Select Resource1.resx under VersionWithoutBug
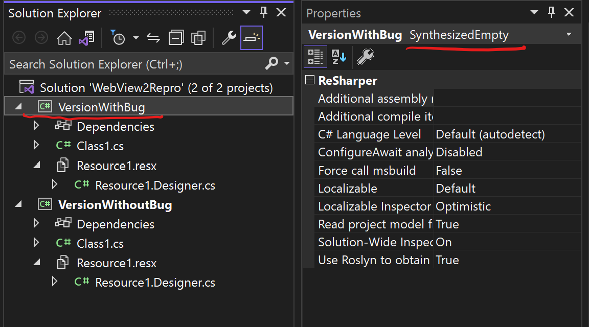The height and width of the screenshot is (327, 589). click(x=117, y=263)
